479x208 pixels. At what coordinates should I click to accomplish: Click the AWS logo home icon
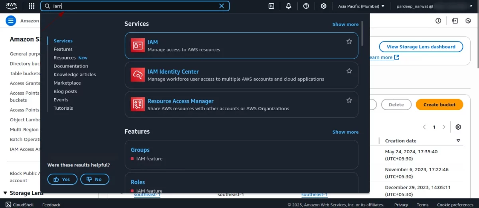pos(11,6)
